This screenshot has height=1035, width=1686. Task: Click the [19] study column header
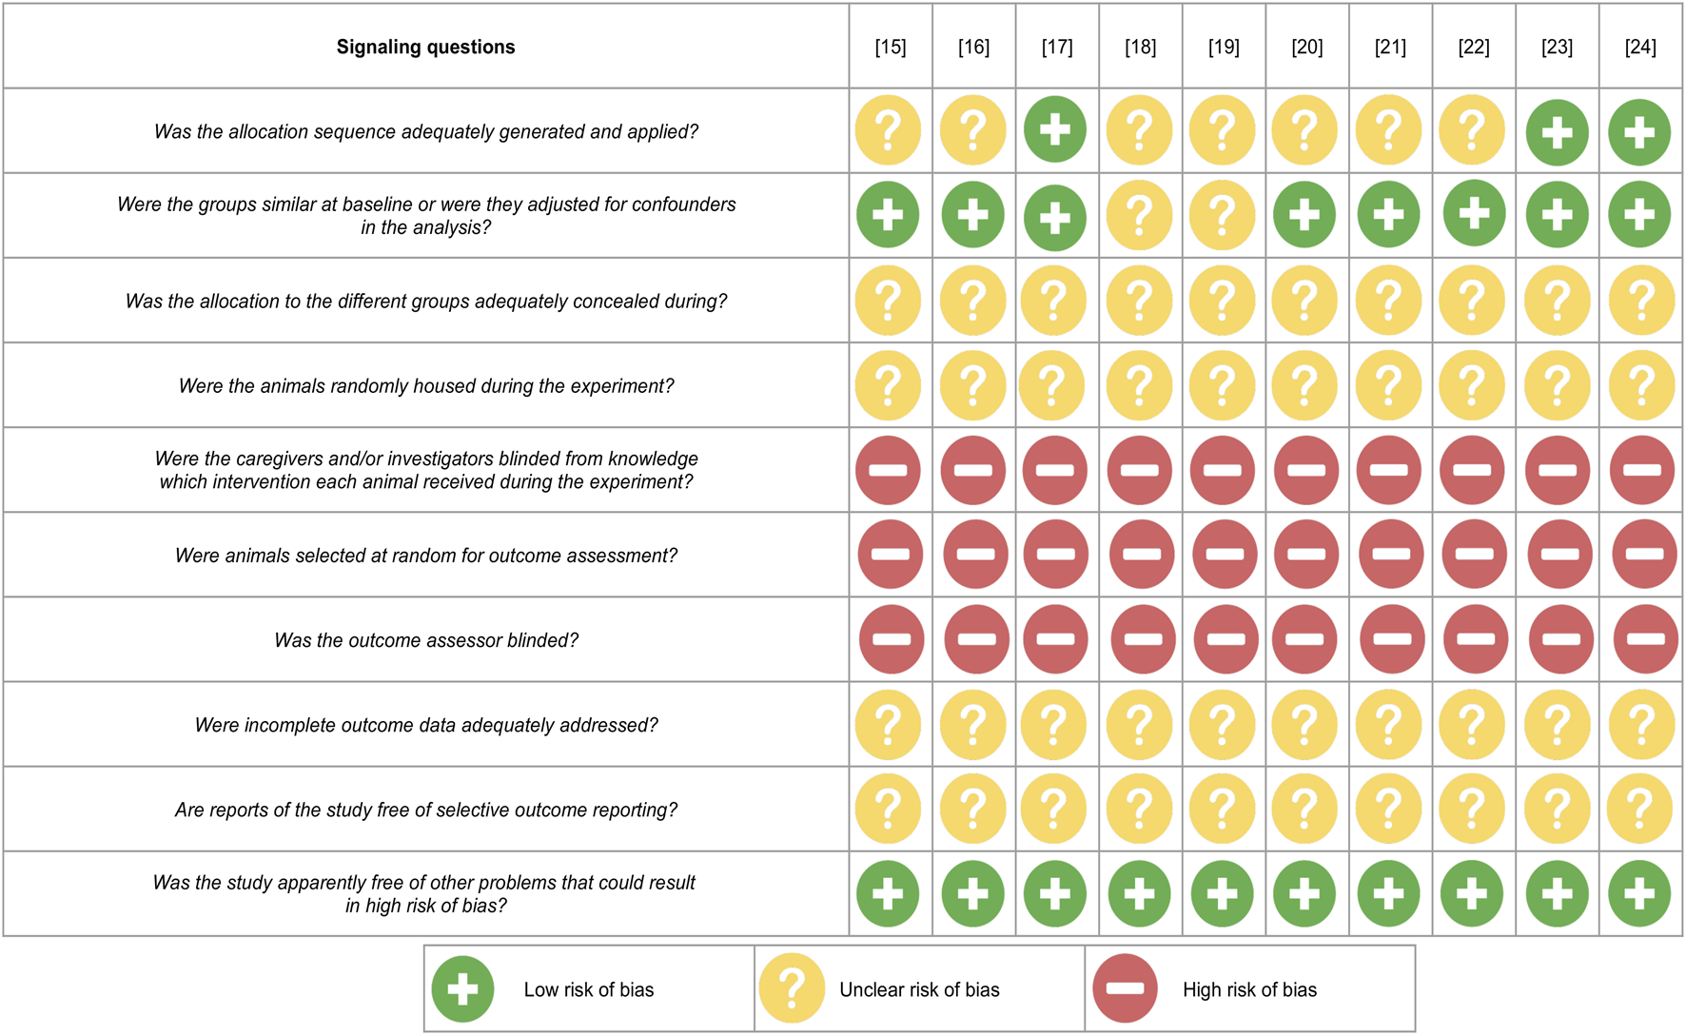[1224, 47]
